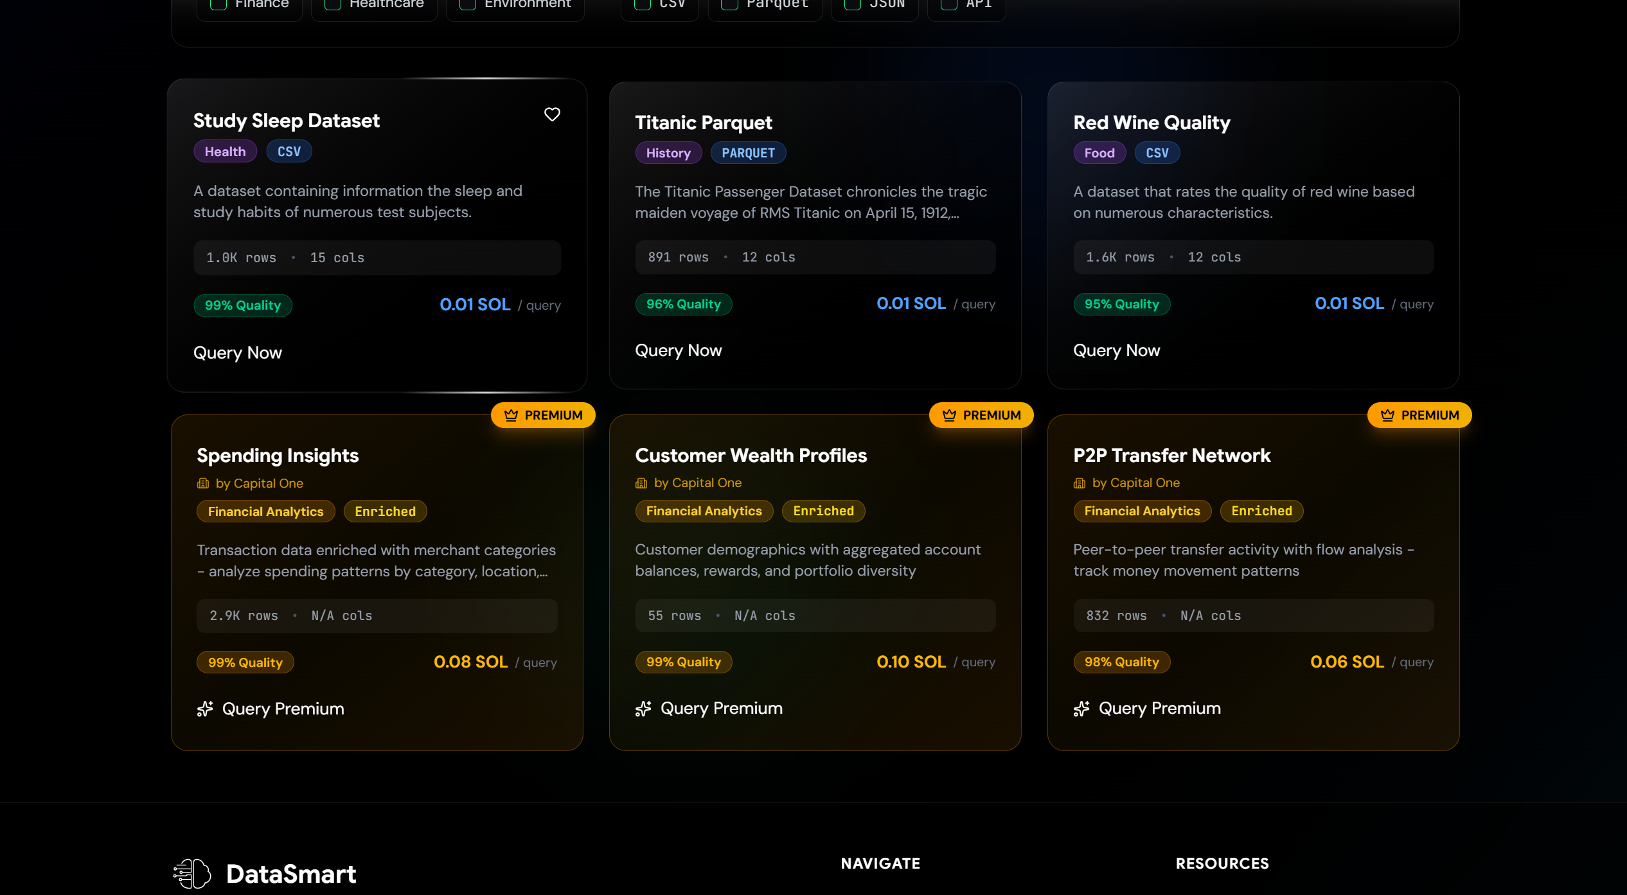Click building icon beside Spending Insights provider
This screenshot has width=1627, height=895.
tap(203, 483)
